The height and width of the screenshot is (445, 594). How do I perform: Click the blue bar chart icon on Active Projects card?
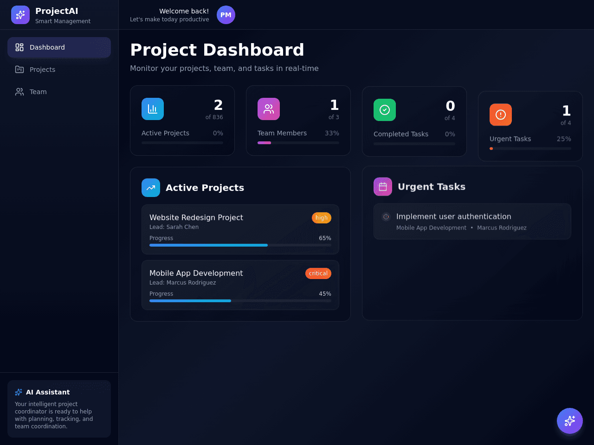coord(153,109)
